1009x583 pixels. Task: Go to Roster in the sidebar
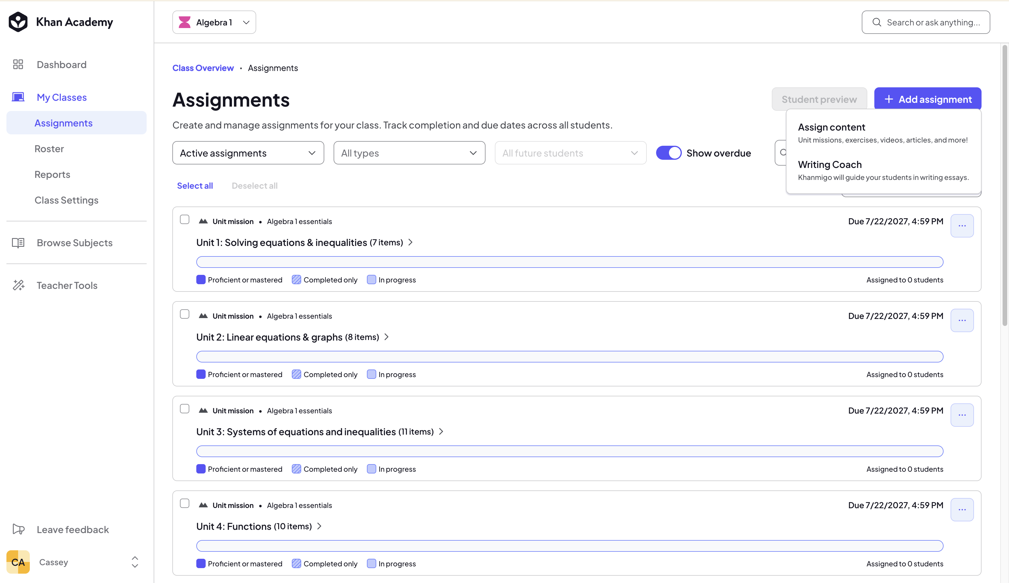(49, 149)
